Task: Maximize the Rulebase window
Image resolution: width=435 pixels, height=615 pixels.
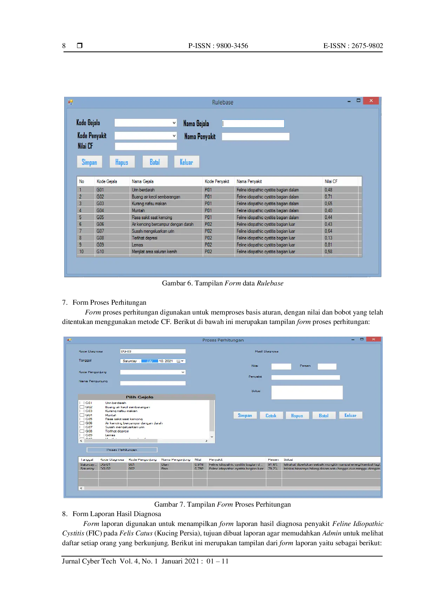Action: (x=358, y=101)
